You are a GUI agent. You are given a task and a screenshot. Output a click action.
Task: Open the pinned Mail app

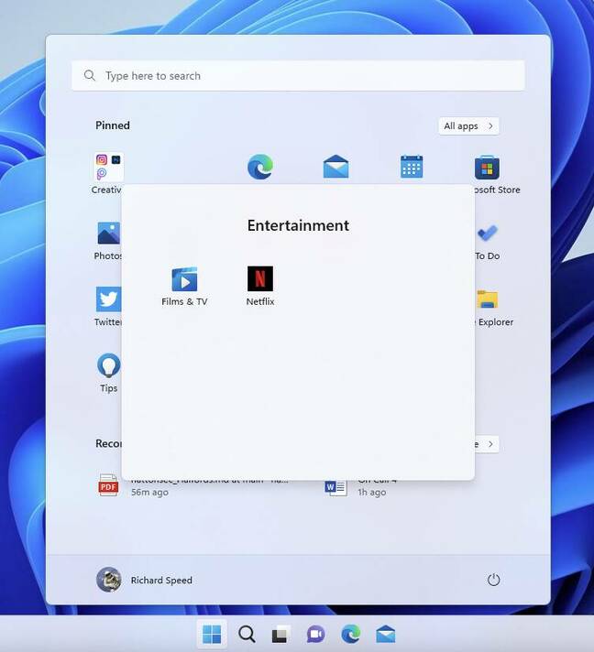(335, 167)
